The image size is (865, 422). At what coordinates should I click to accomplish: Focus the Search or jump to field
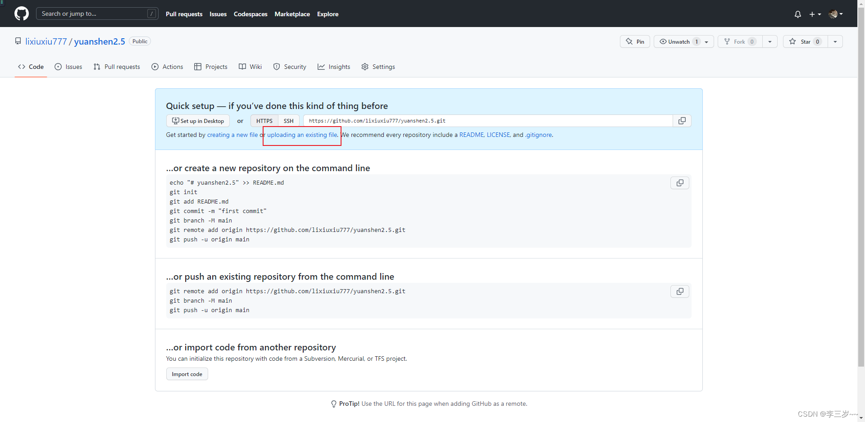[97, 14]
